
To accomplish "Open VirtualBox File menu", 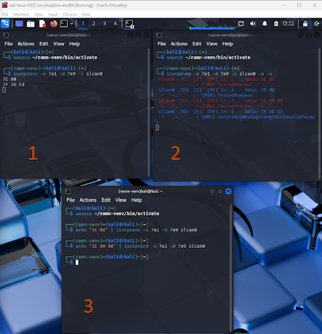I will [5, 14].
